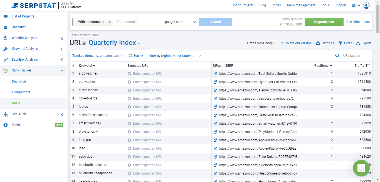Open external link icon for stopwatches URL

[215, 74]
